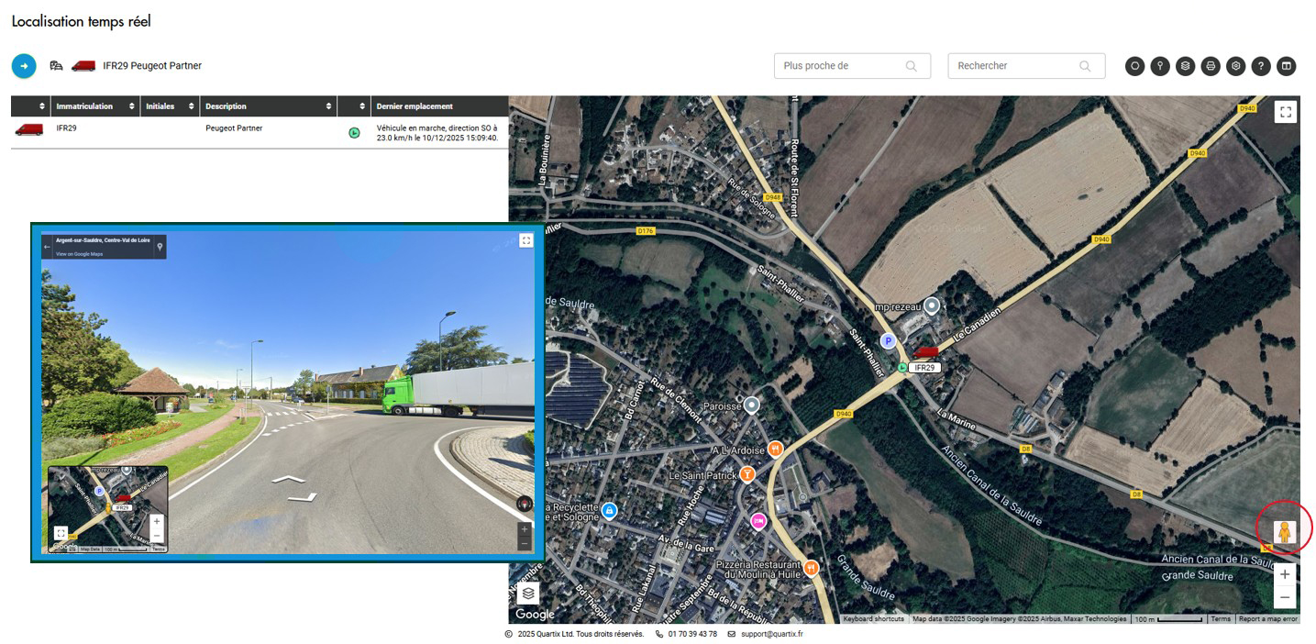Click the location pin toolbar icon
The height and width of the screenshot is (644, 1316).
click(1160, 66)
